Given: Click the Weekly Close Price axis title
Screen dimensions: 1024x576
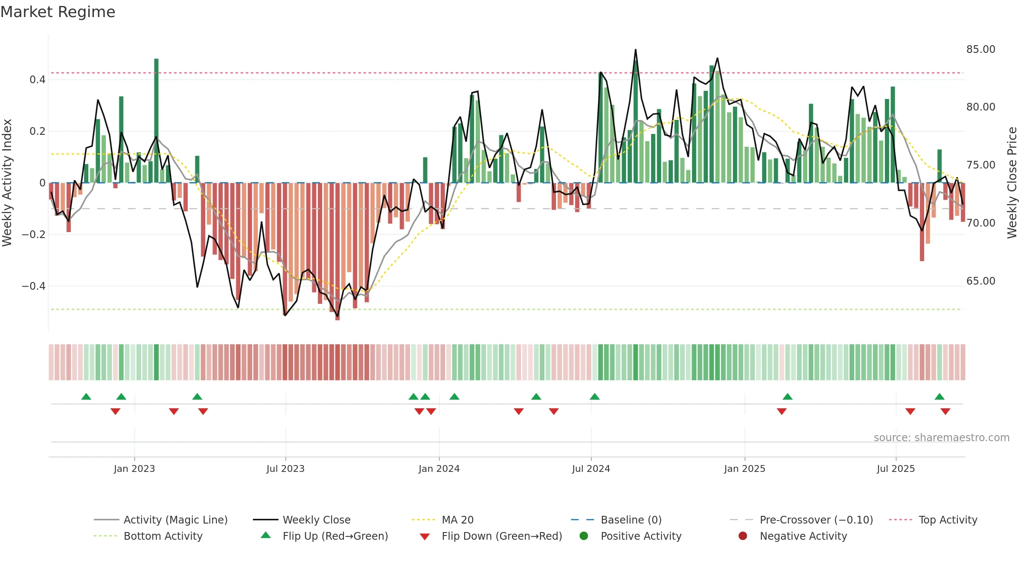Looking at the screenshot, I should pos(1012,183).
